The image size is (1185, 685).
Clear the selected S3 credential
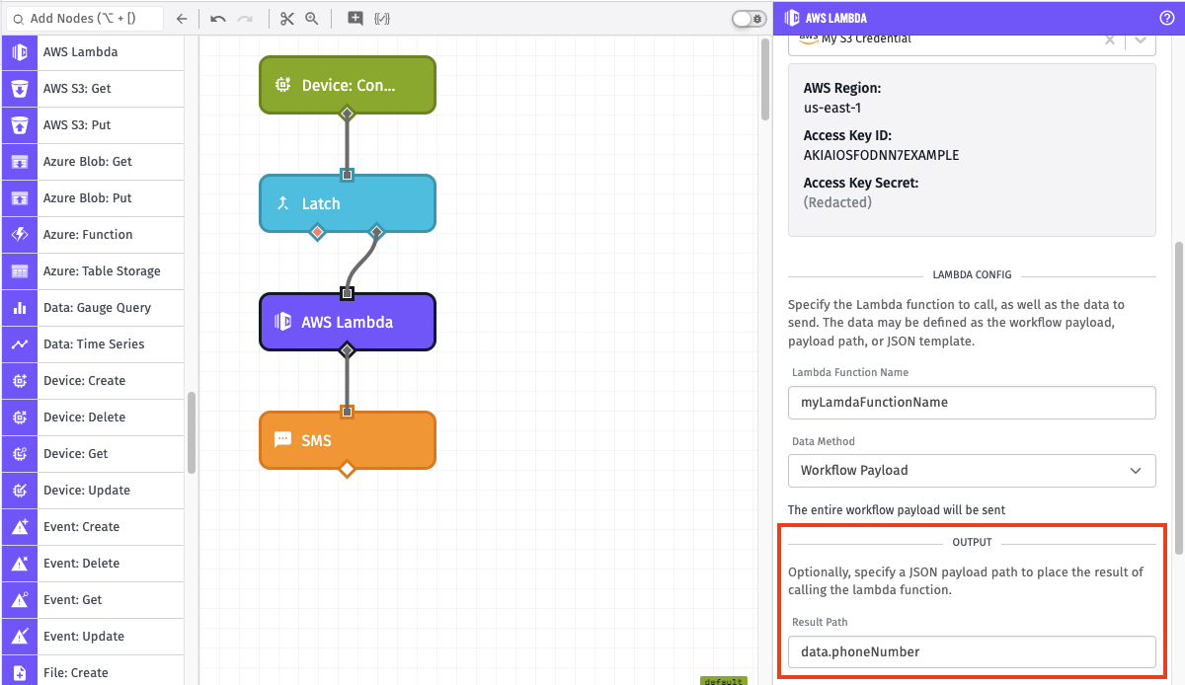pyautogui.click(x=1110, y=39)
